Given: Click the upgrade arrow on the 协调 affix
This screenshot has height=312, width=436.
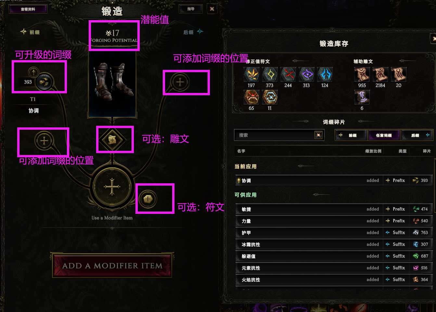Looking at the screenshot, I should (x=33, y=72).
